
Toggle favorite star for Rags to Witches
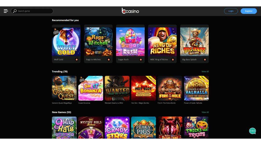coord(109,60)
